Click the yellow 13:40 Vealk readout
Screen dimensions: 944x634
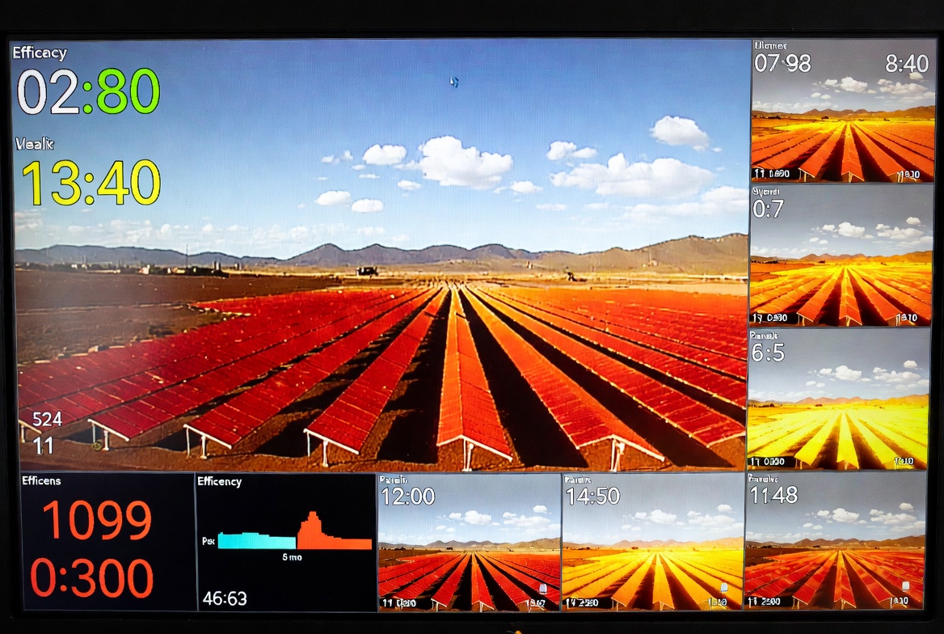pyautogui.click(x=91, y=183)
